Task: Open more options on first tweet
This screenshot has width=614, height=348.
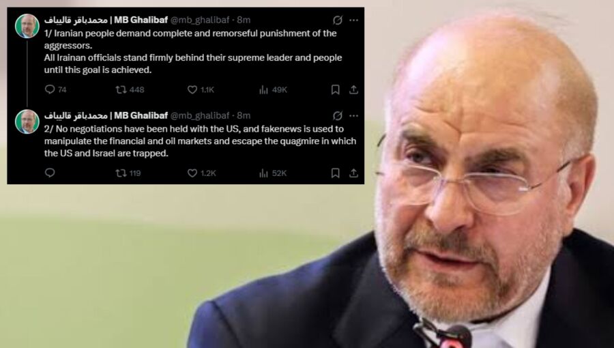Action: tap(353, 20)
